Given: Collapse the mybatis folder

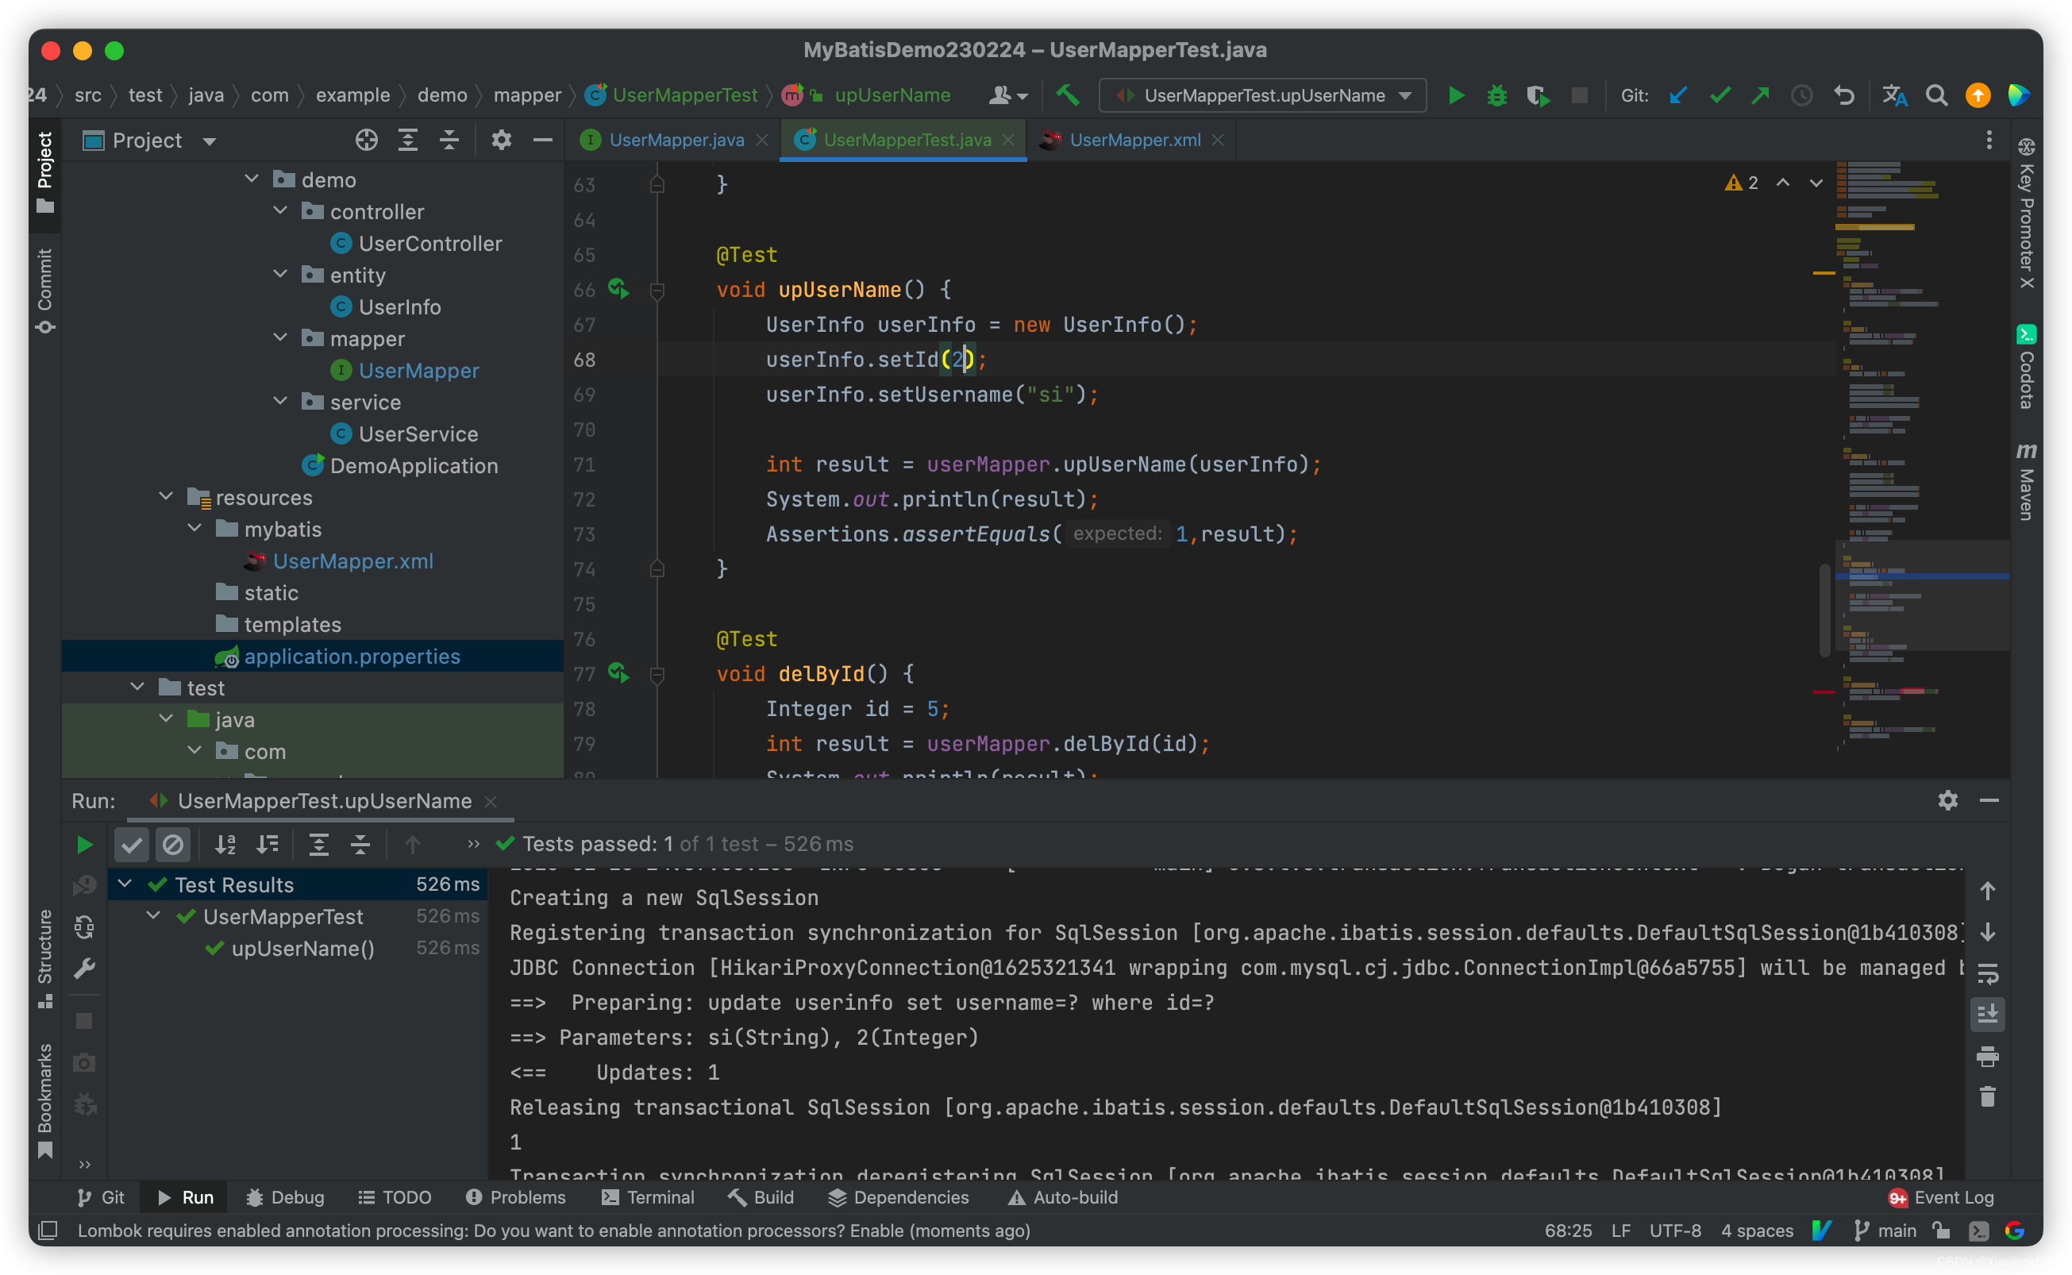Looking at the screenshot, I should (x=194, y=529).
